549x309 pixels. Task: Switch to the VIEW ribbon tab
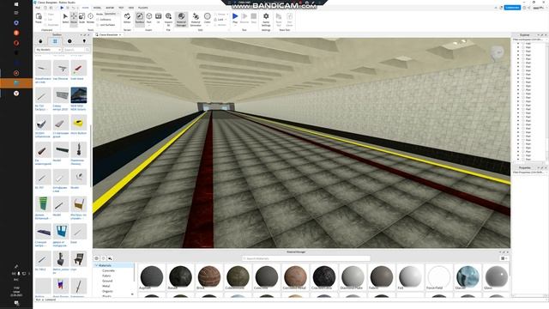pos(131,8)
